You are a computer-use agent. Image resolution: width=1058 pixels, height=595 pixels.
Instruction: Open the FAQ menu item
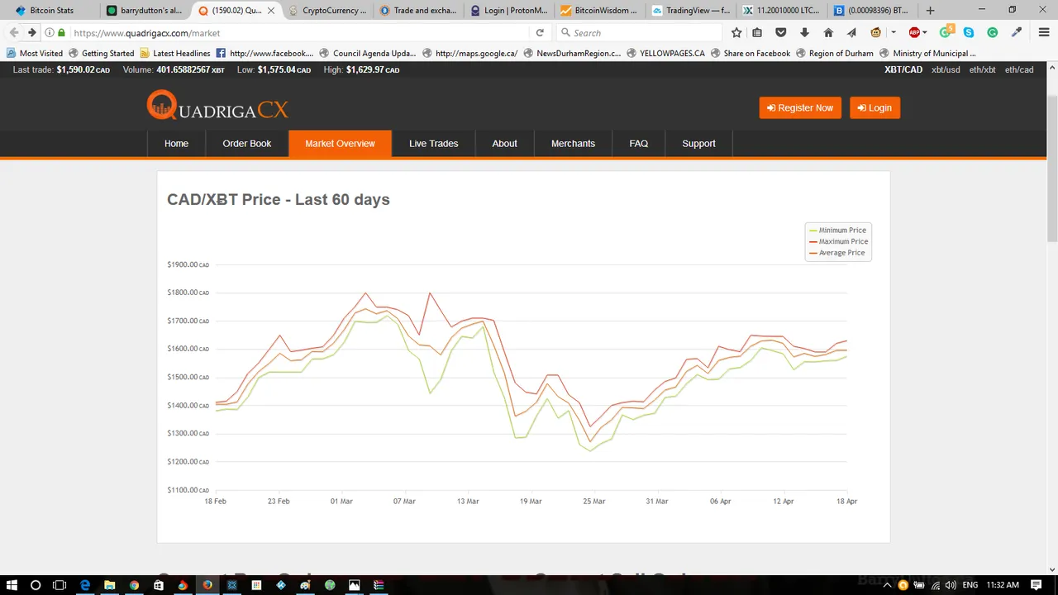pos(638,144)
